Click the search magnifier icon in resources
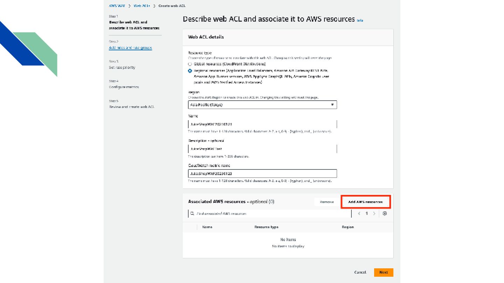 click(x=192, y=213)
